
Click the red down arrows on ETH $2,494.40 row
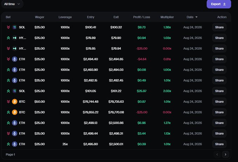8,59
